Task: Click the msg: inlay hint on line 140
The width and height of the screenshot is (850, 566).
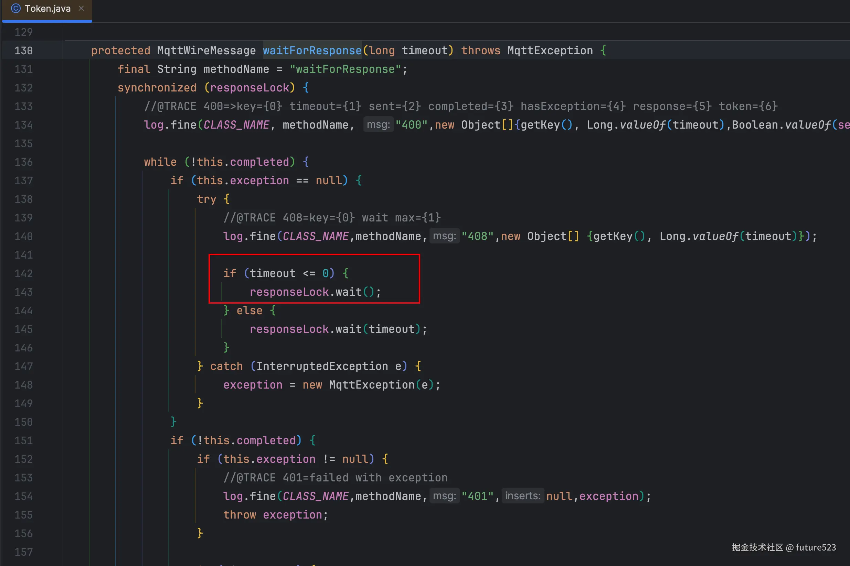Action: click(444, 236)
